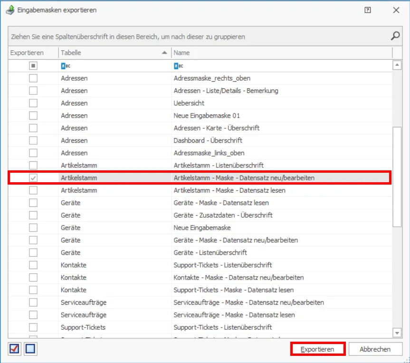Check export box for Kontakte - Maske - Datensatz neu/bearbeiten
410x363 pixels.
[33, 277]
